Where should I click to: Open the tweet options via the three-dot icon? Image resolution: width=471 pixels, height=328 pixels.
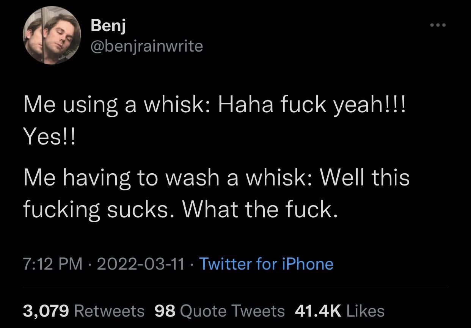click(438, 25)
